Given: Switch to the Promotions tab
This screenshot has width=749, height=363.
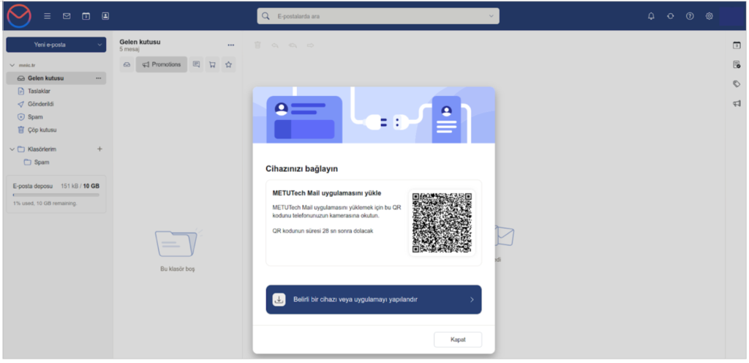Looking at the screenshot, I should click(x=162, y=64).
